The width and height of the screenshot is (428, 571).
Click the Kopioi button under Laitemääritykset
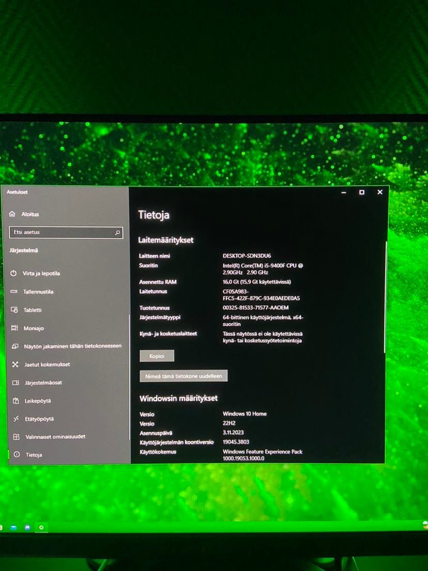click(157, 356)
